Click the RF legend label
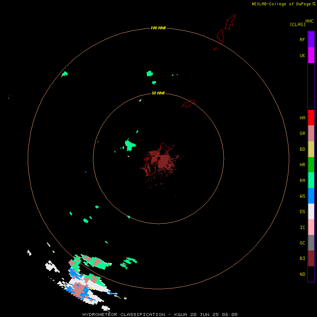317x317 pixels. tap(302, 40)
